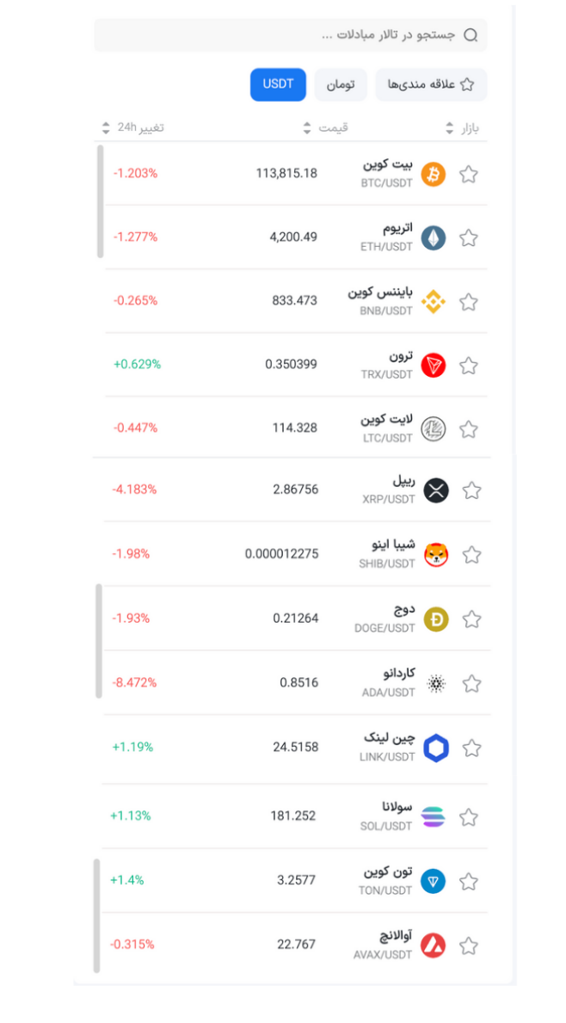Screen dimensions: 566x1023
Task: Click the search magnifier icon
Action: [x=471, y=35]
